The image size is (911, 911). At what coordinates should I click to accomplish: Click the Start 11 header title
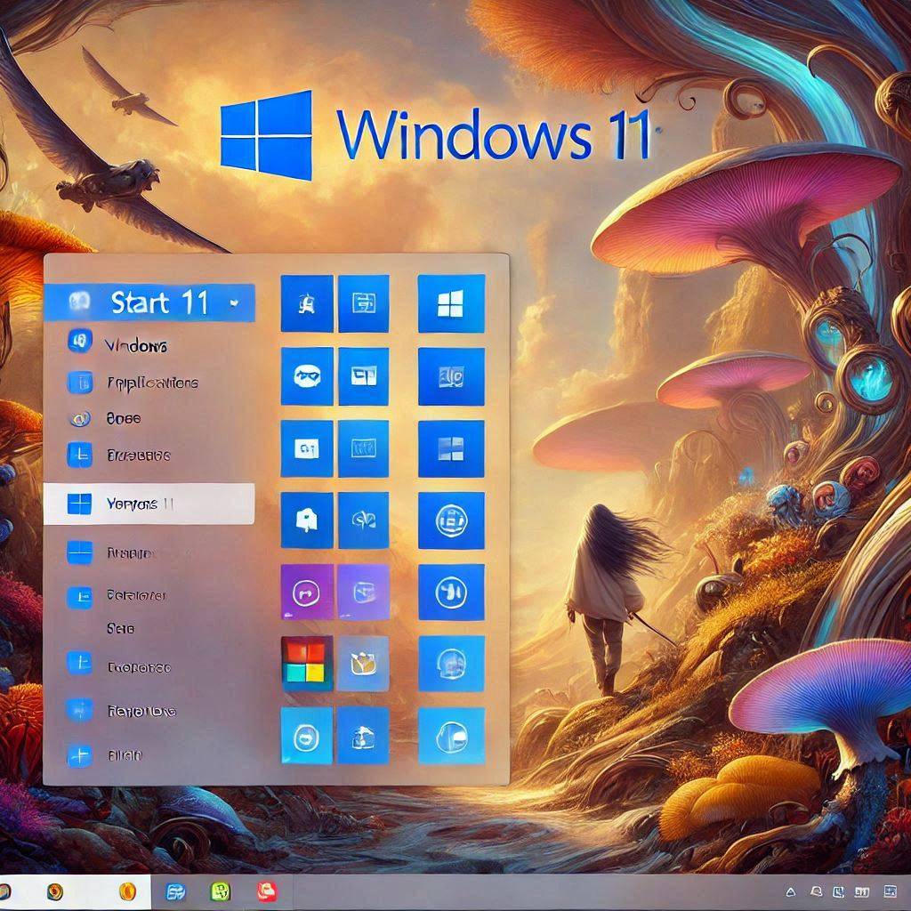click(x=159, y=302)
